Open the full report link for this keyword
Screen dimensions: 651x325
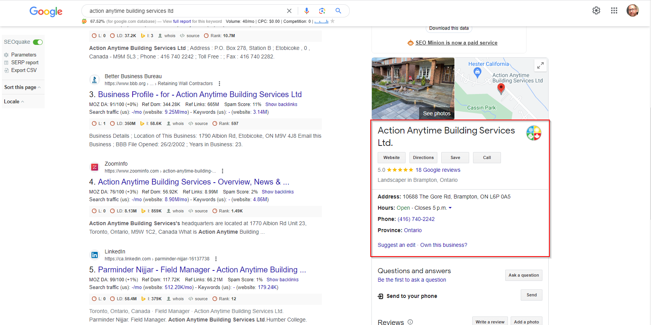[x=182, y=22]
